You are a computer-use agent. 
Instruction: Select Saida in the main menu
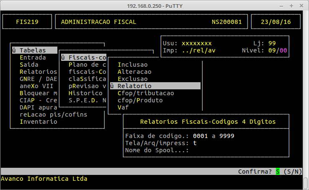click(x=29, y=65)
